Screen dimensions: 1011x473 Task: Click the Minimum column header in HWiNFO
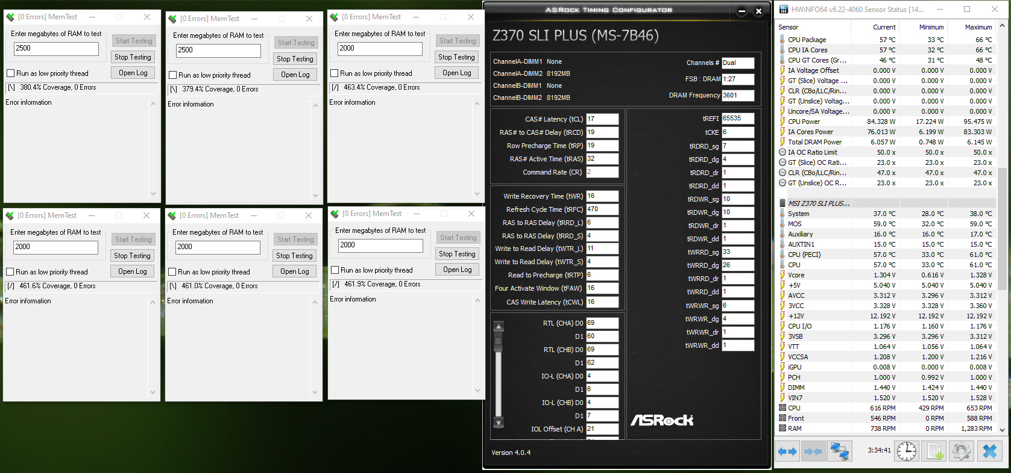click(x=924, y=27)
